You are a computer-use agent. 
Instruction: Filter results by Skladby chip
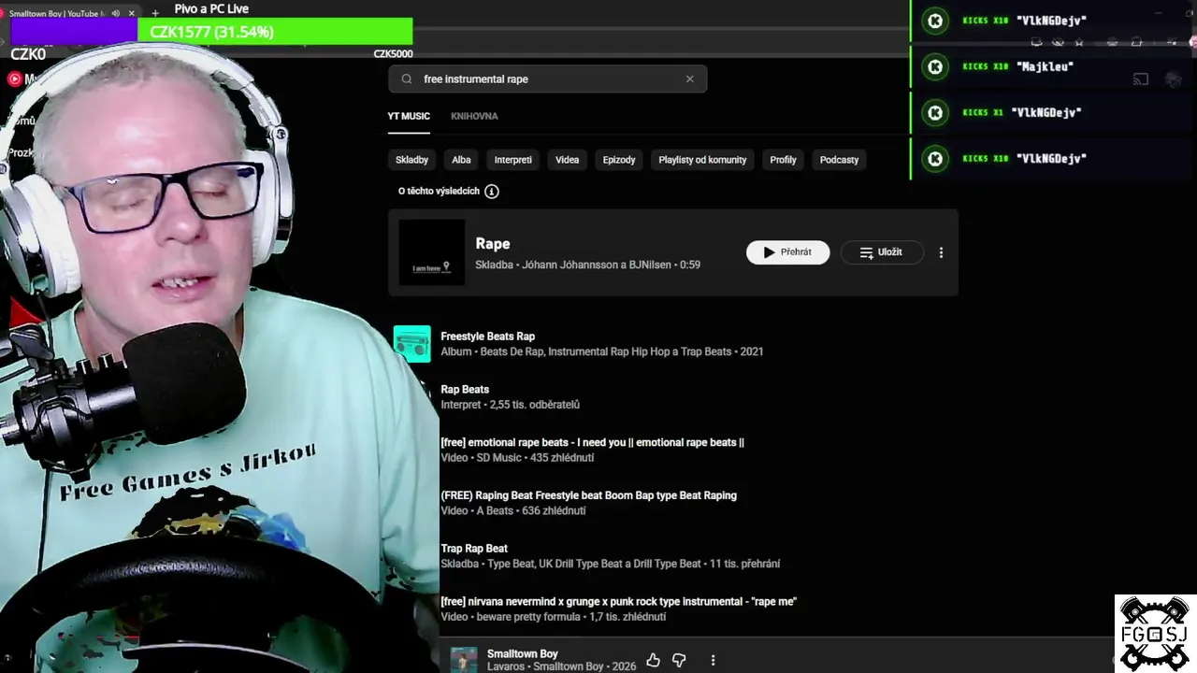pos(411,160)
